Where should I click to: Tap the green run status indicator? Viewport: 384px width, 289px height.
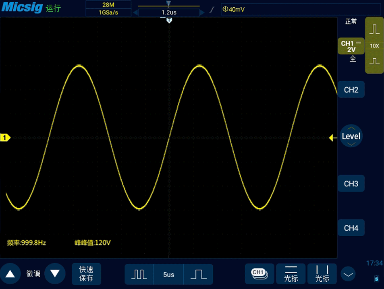[53, 8]
